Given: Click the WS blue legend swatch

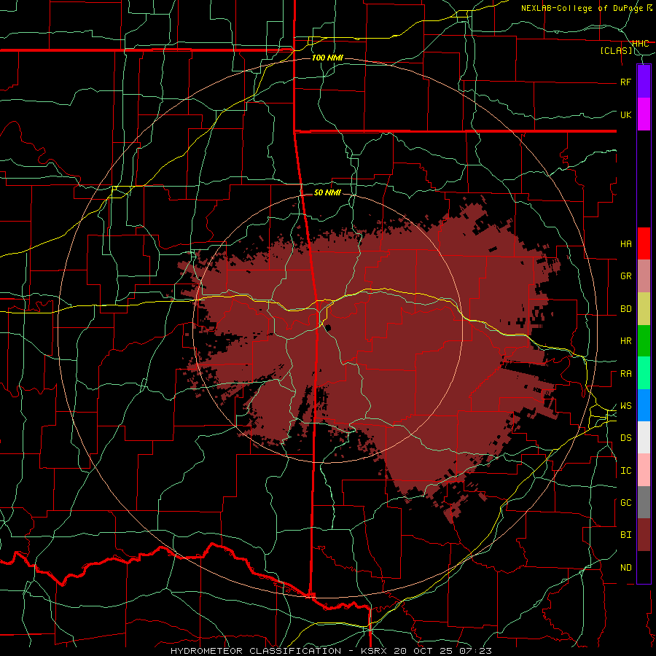Looking at the screenshot, I should (x=644, y=405).
